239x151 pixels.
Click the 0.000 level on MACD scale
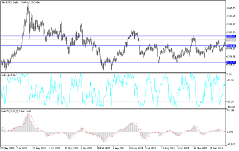[x=230, y=132]
